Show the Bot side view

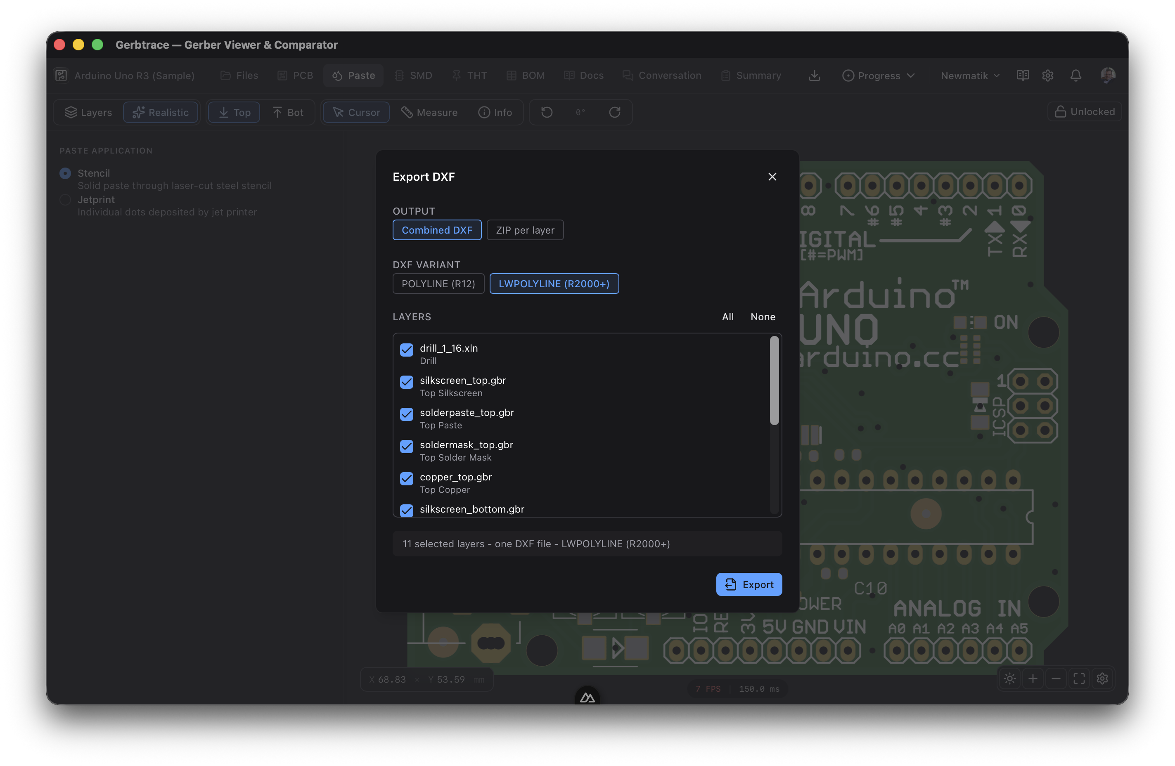point(288,113)
